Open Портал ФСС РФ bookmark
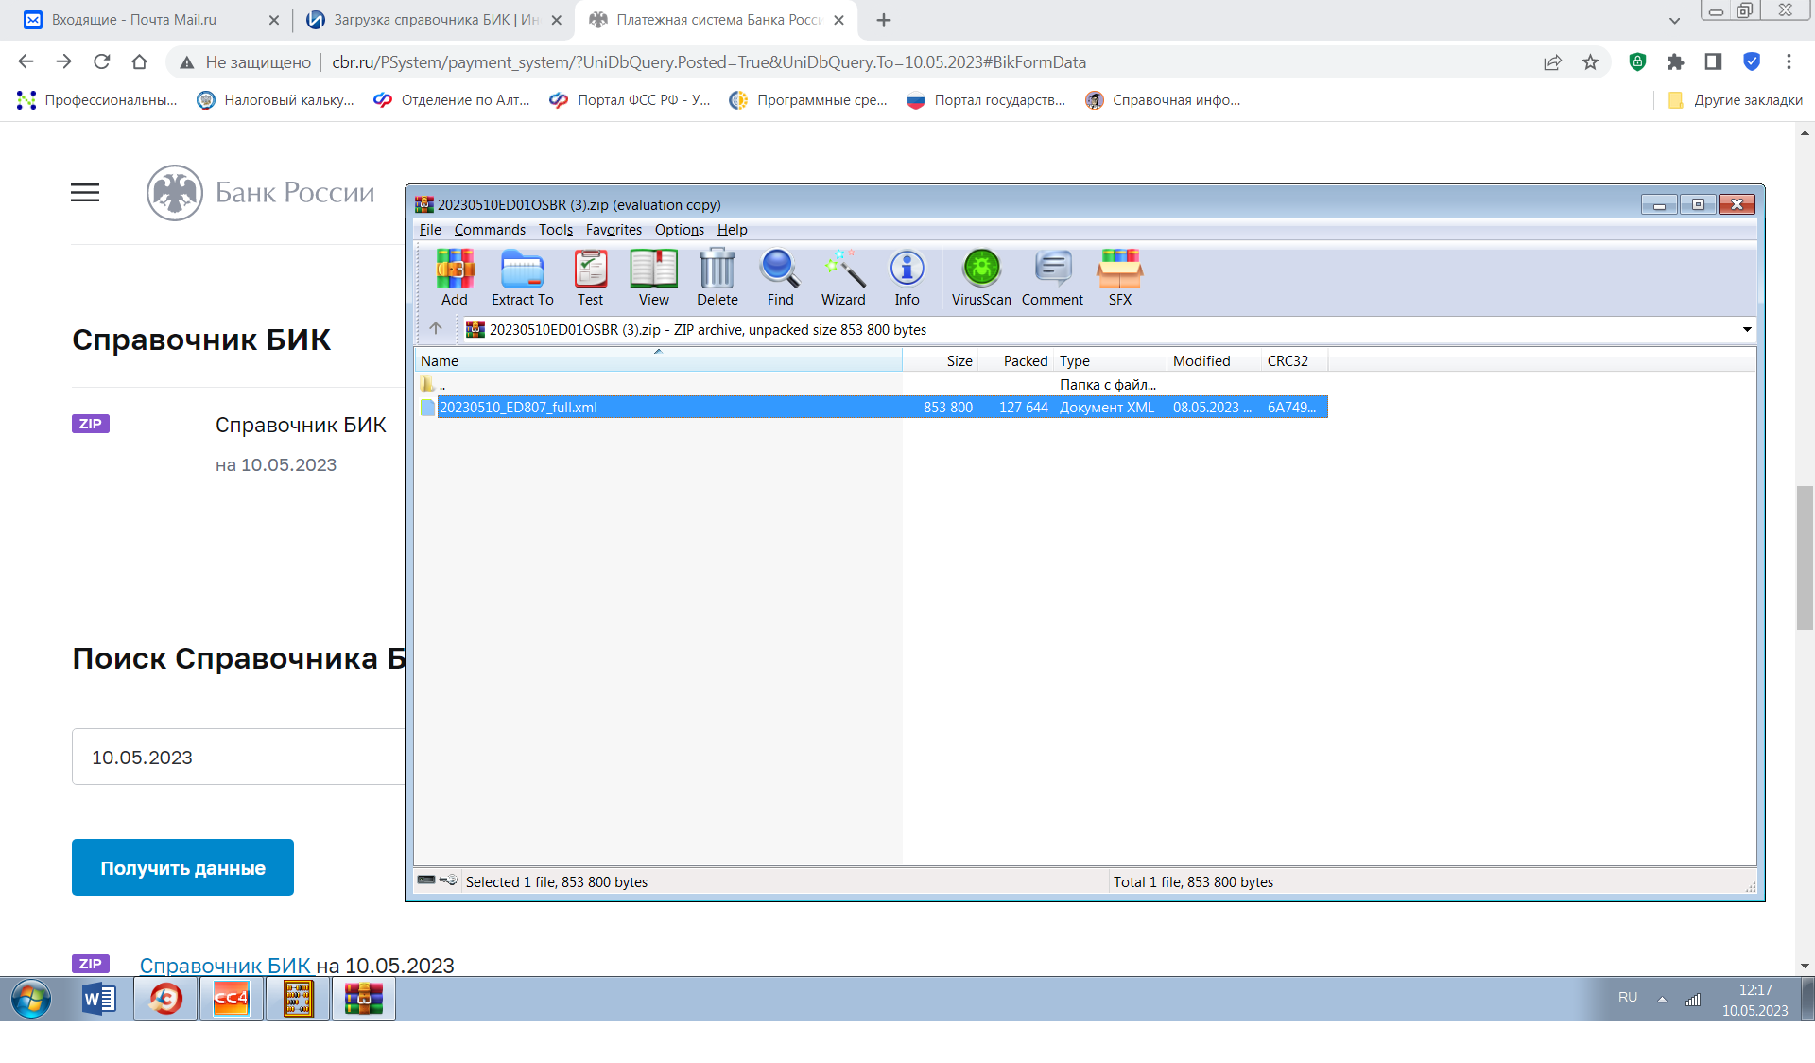Image resolution: width=1815 pixels, height=1063 pixels. [x=631, y=100]
